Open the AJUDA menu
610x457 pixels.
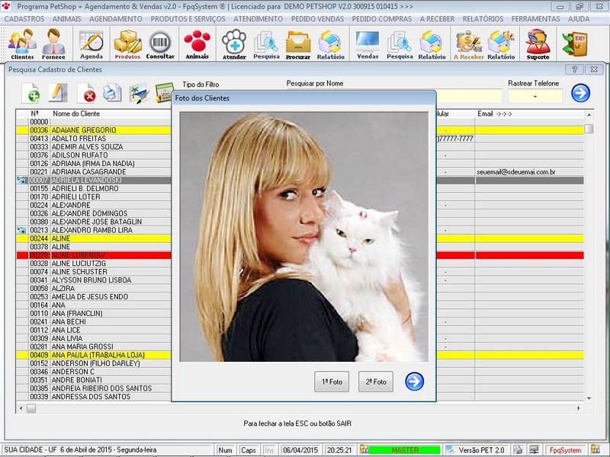coord(579,18)
